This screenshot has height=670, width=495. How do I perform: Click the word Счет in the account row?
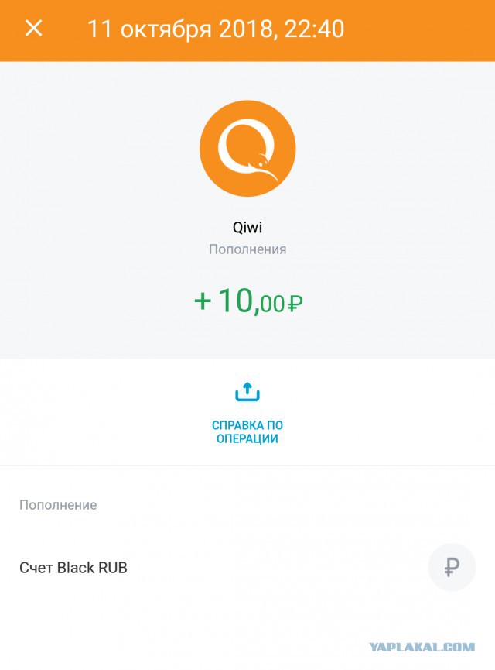[36, 568]
